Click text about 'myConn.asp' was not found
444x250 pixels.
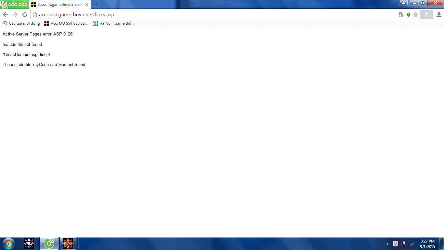pyautogui.click(x=45, y=64)
